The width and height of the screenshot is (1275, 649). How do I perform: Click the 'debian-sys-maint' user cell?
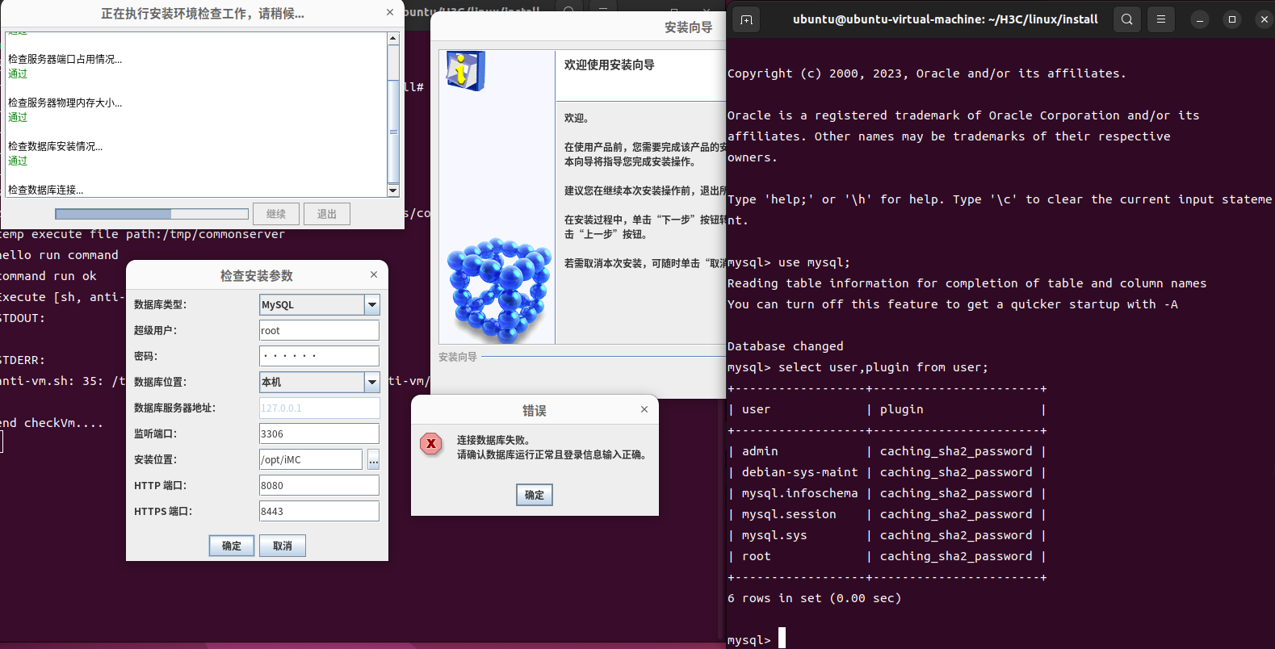[x=800, y=472]
